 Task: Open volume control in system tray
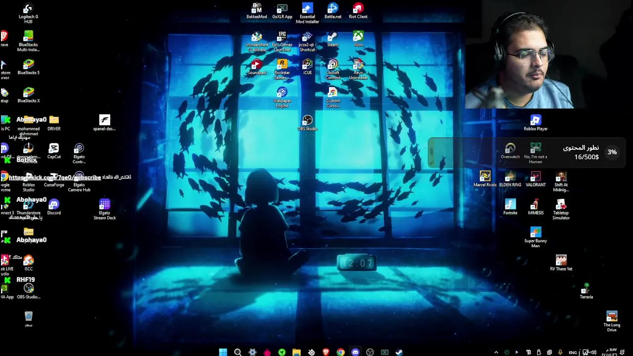[x=593, y=353]
